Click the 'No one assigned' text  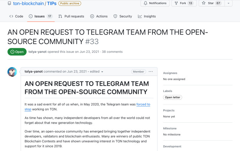click(x=174, y=79)
